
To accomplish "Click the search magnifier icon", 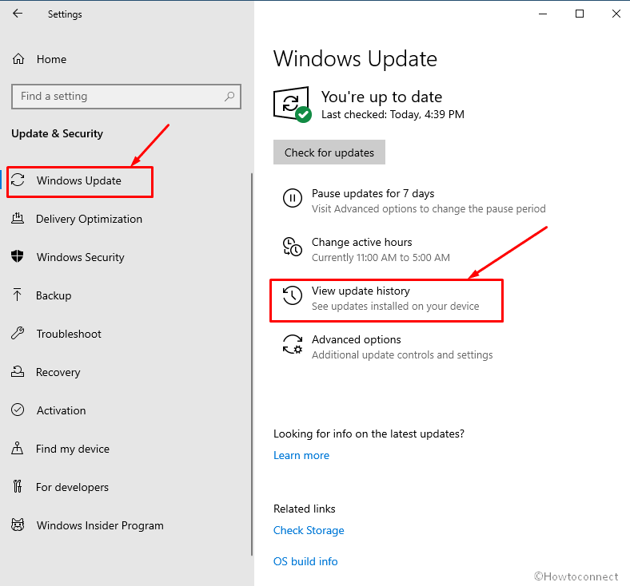I will pyautogui.click(x=229, y=97).
